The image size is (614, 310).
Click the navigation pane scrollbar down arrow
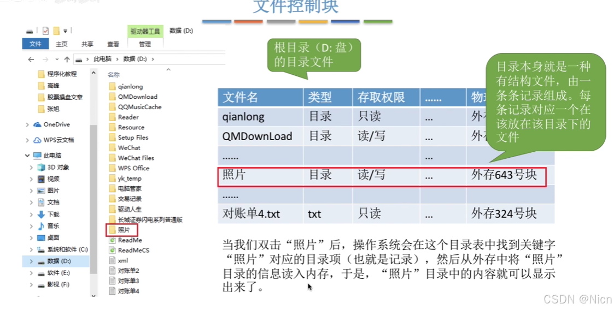click(x=93, y=295)
